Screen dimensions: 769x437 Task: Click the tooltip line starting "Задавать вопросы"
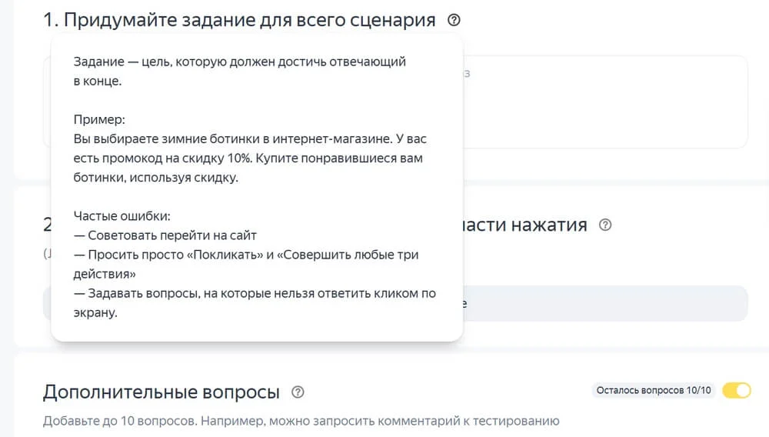[x=255, y=293]
